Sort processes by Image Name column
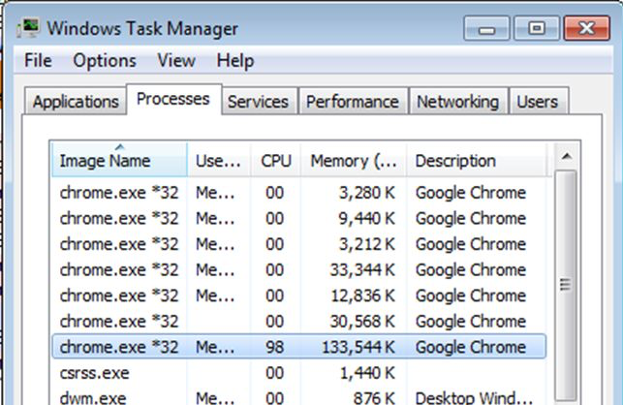The width and height of the screenshot is (623, 405). [x=118, y=161]
